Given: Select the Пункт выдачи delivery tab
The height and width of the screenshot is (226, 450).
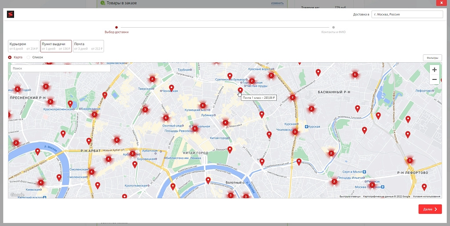Looking at the screenshot, I should [x=56, y=46].
